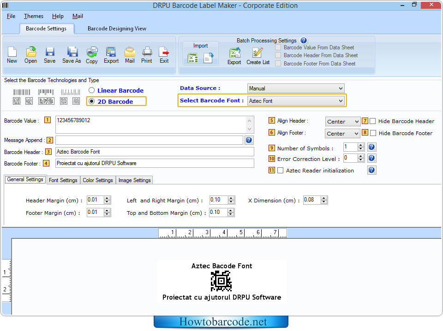This screenshot has width=443, height=331.
Task: Enable Barcode Value From Data Sheet
Action: [x=278, y=47]
